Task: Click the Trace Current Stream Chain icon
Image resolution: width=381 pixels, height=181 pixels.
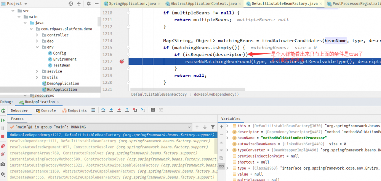Action: [x=161, y=110]
